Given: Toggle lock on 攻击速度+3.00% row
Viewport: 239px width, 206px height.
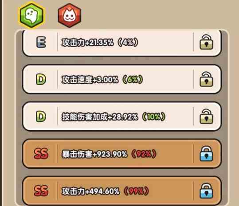Looking at the screenshot, I should (x=206, y=79).
